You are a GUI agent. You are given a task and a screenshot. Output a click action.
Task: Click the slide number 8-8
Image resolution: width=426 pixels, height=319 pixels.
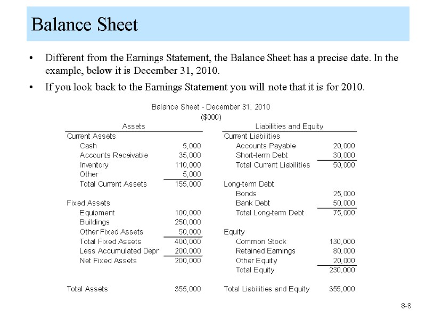coord(406,306)
